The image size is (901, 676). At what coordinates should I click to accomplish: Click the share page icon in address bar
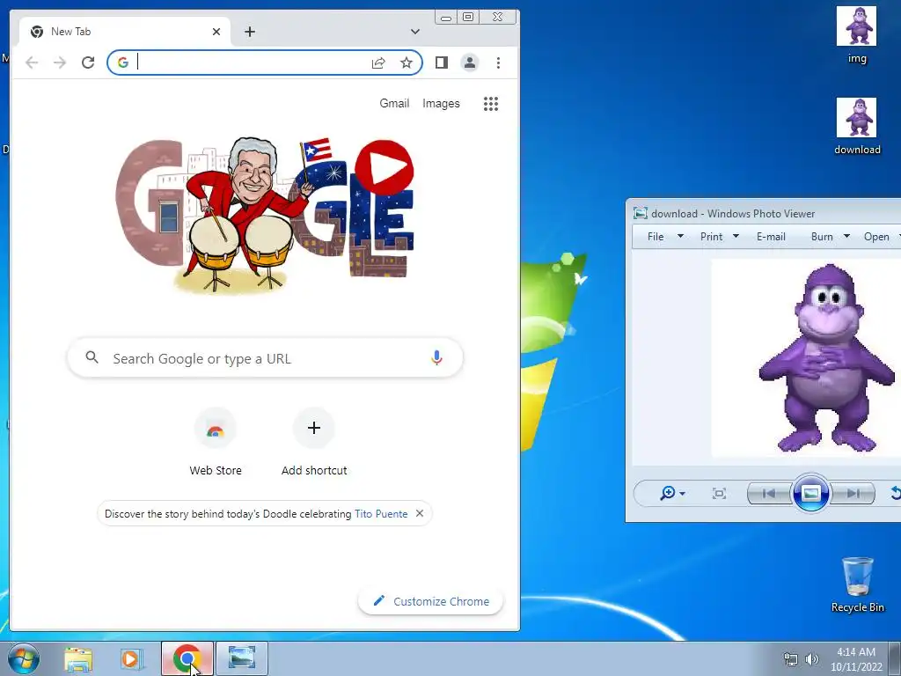[378, 62]
